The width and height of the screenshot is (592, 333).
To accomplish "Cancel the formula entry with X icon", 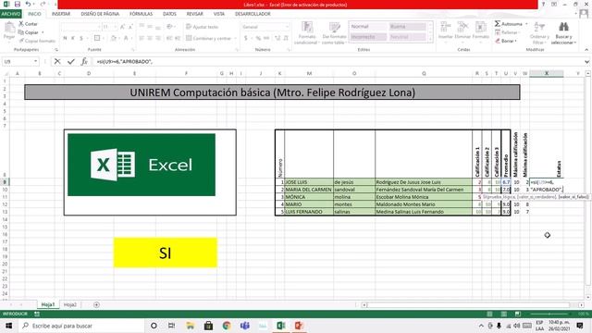I will pos(57,62).
